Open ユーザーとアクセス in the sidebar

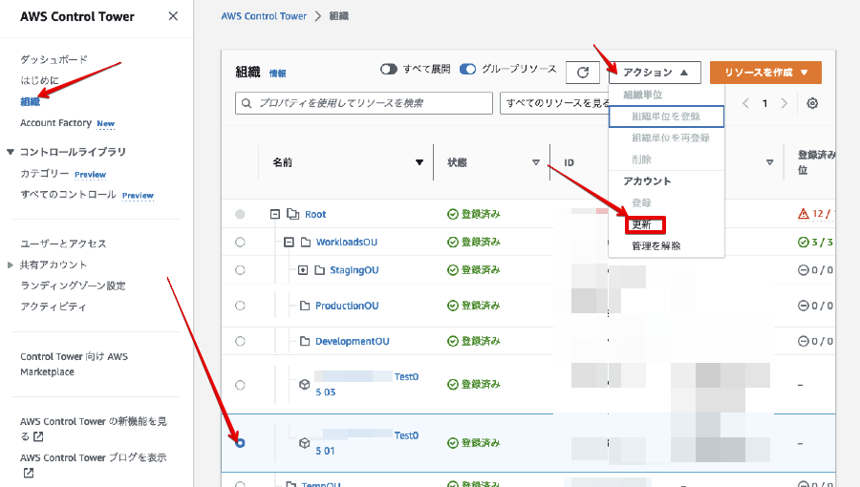coord(63,243)
